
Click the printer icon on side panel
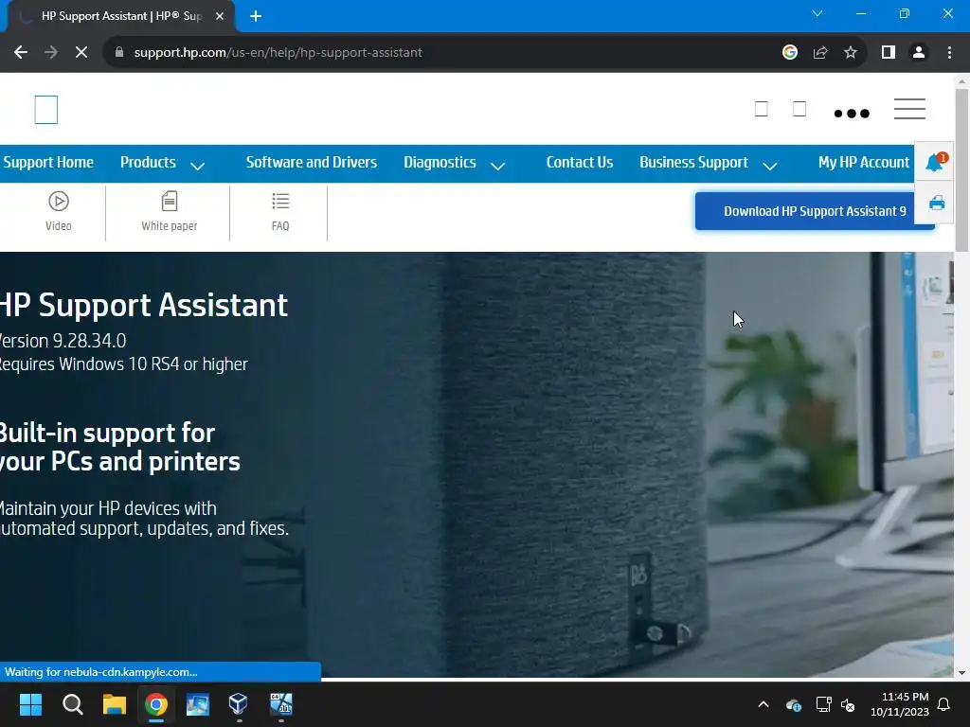937,203
